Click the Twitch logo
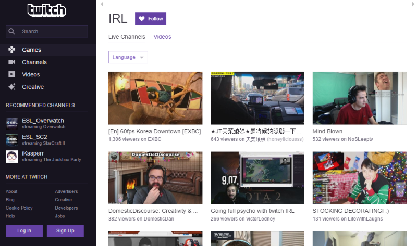The height and width of the screenshot is (246, 417). pyautogui.click(x=46, y=10)
